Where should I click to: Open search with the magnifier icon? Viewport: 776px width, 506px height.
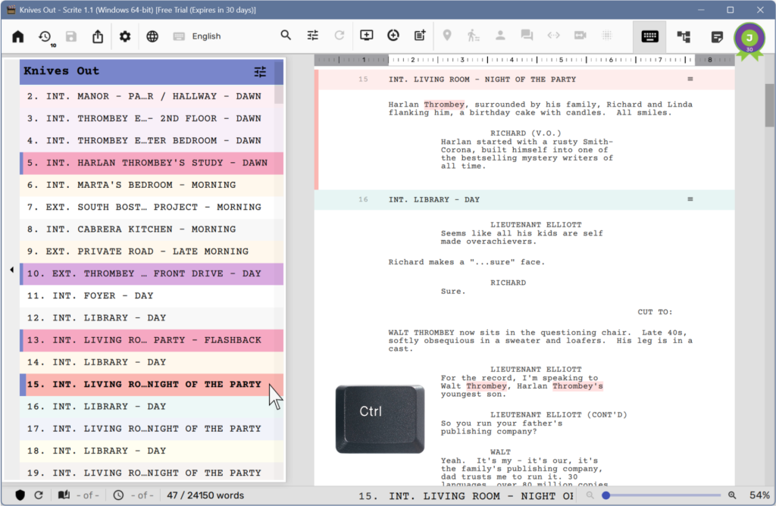[x=286, y=35]
